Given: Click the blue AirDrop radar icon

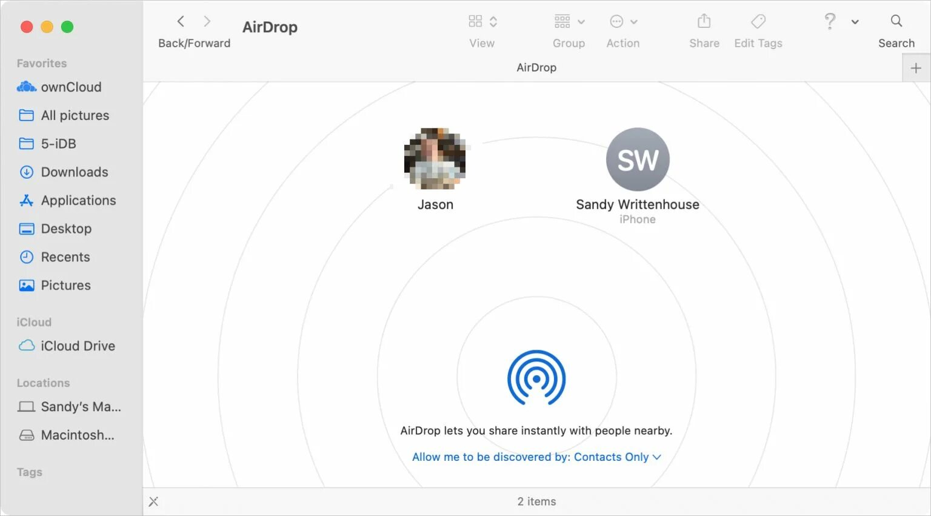Looking at the screenshot, I should [536, 378].
